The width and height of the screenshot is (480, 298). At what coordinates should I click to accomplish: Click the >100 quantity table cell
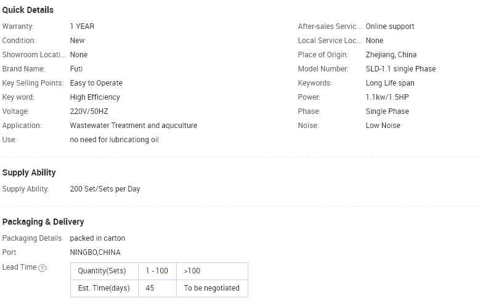pyautogui.click(x=212, y=271)
